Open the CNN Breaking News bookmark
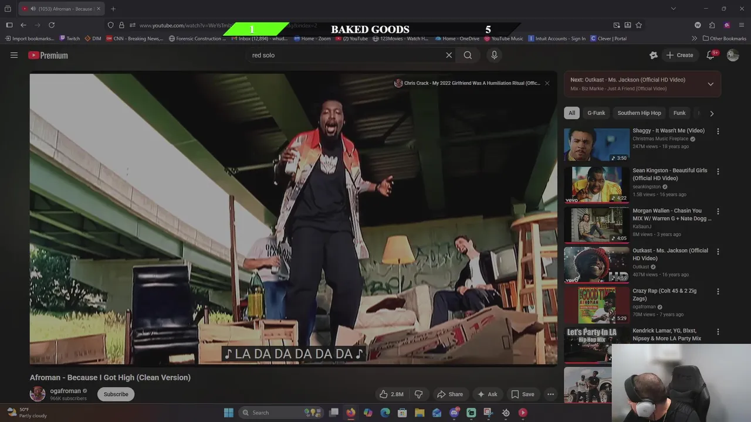The width and height of the screenshot is (751, 422). pos(134,39)
